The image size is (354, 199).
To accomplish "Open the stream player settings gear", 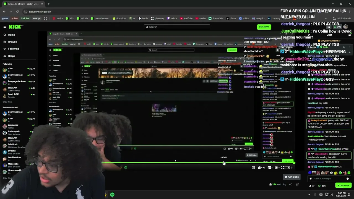I will 289,167.
